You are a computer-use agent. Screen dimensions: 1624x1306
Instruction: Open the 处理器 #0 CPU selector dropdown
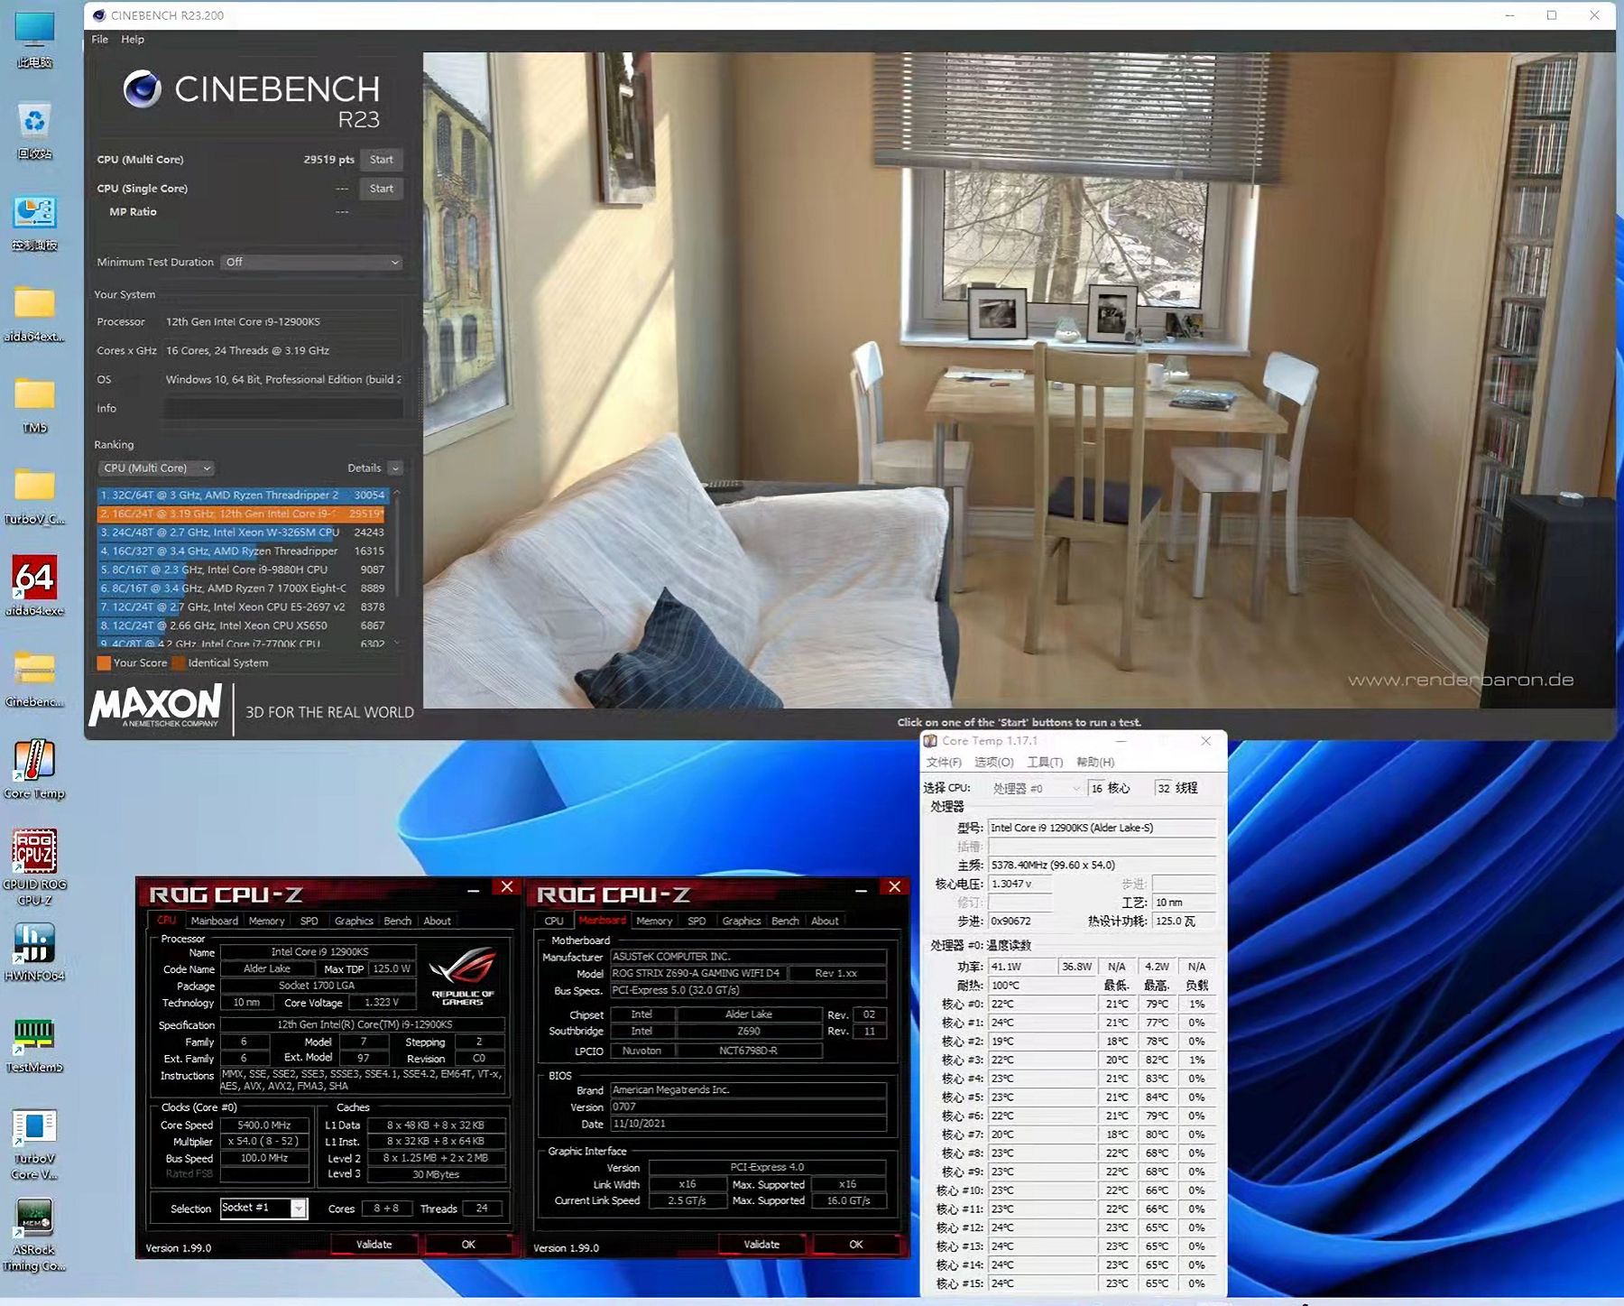click(1036, 789)
